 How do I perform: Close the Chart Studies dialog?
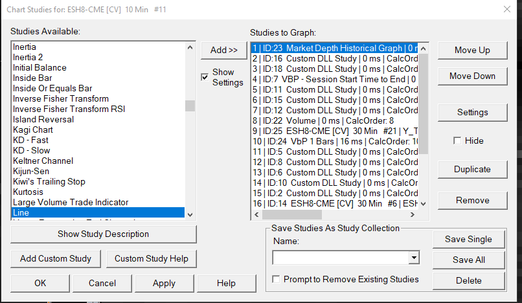506,9
